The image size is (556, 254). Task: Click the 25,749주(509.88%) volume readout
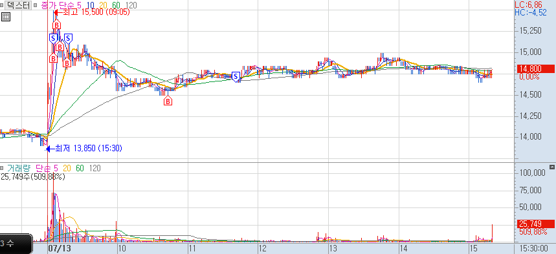click(32, 176)
